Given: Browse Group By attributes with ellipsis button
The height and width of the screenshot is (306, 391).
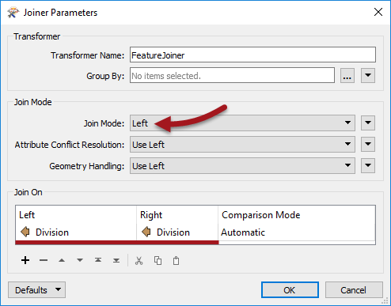Looking at the screenshot, I should pyautogui.click(x=347, y=76).
